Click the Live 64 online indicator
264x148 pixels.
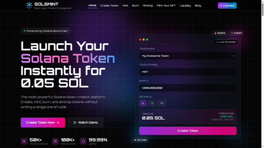pyautogui.click(x=226, y=42)
